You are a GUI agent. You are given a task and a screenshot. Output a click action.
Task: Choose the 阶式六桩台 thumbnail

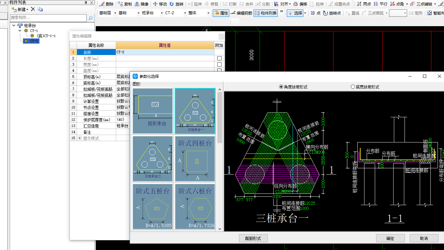(195, 206)
